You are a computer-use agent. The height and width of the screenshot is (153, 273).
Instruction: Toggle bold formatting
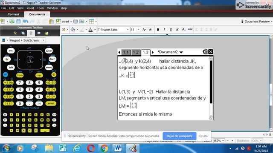point(158,30)
